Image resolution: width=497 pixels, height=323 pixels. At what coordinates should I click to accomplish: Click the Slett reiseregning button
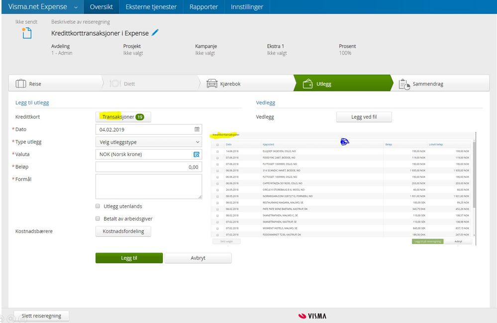coord(41,316)
